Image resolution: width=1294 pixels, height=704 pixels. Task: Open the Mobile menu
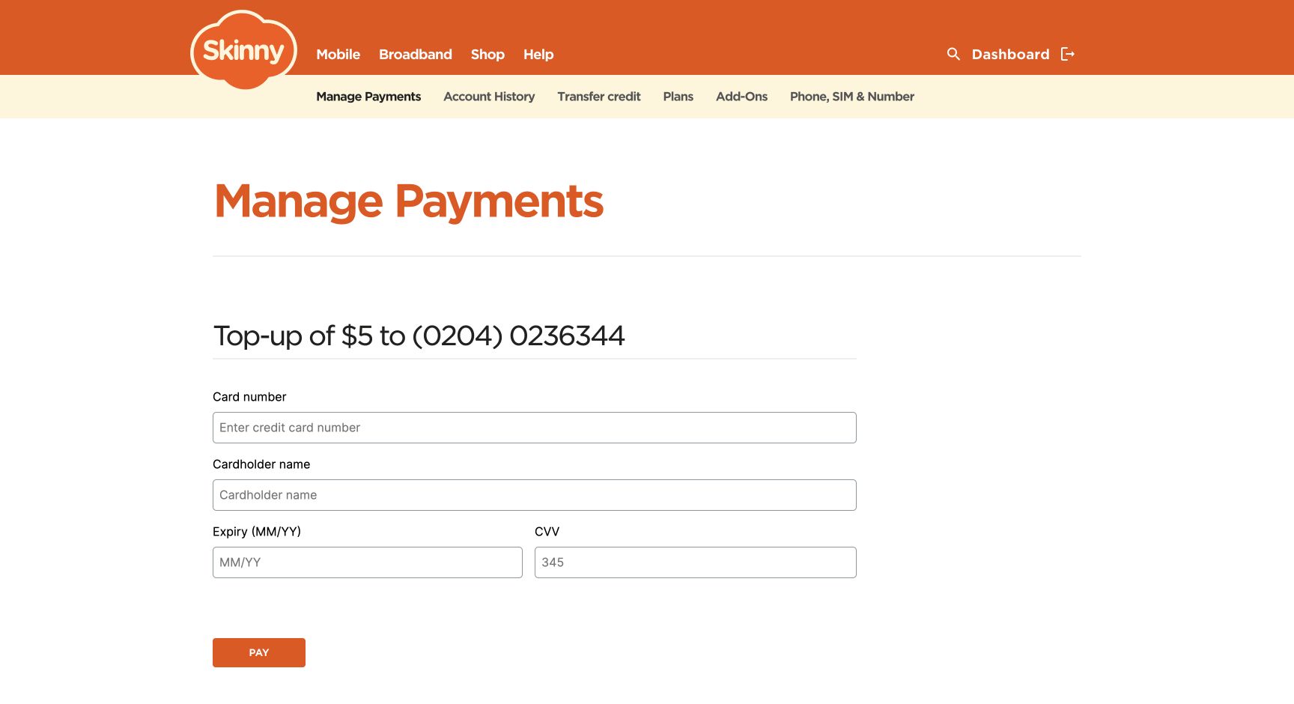click(338, 55)
